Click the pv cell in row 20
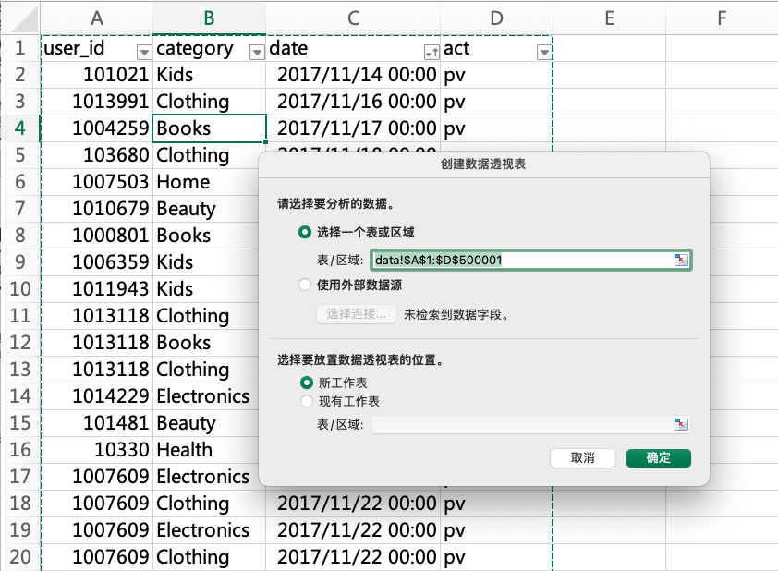This screenshot has height=571, width=778. point(496,557)
